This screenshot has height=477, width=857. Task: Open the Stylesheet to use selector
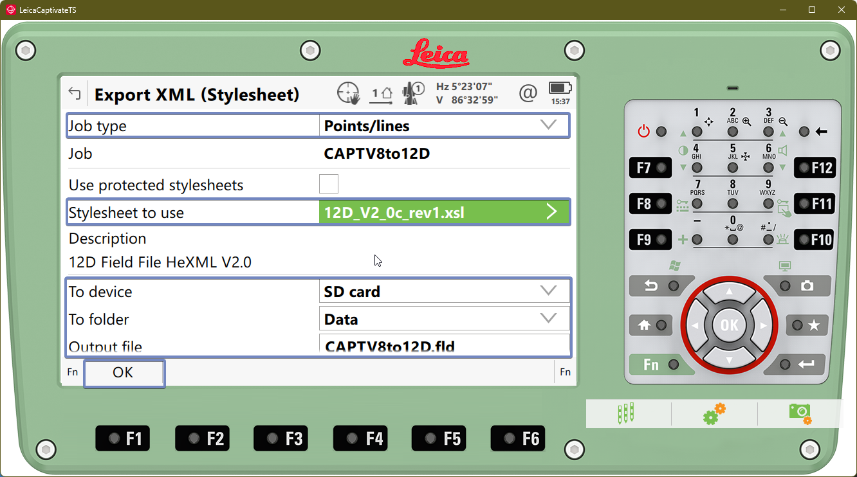coord(444,212)
